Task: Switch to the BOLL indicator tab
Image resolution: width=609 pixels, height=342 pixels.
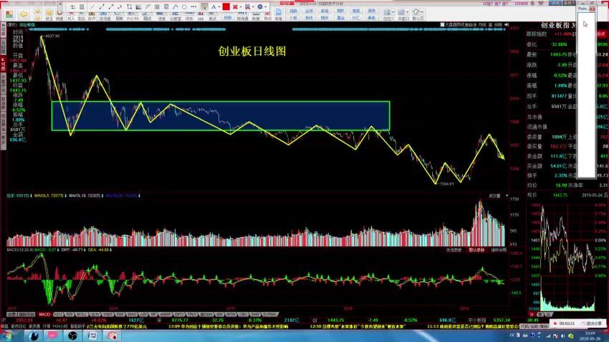Action: coord(82,314)
